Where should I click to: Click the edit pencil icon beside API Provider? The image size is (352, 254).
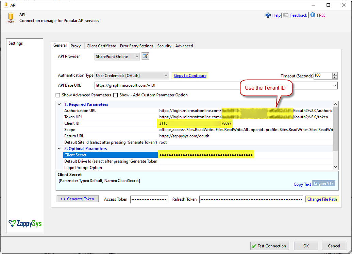[145, 56]
